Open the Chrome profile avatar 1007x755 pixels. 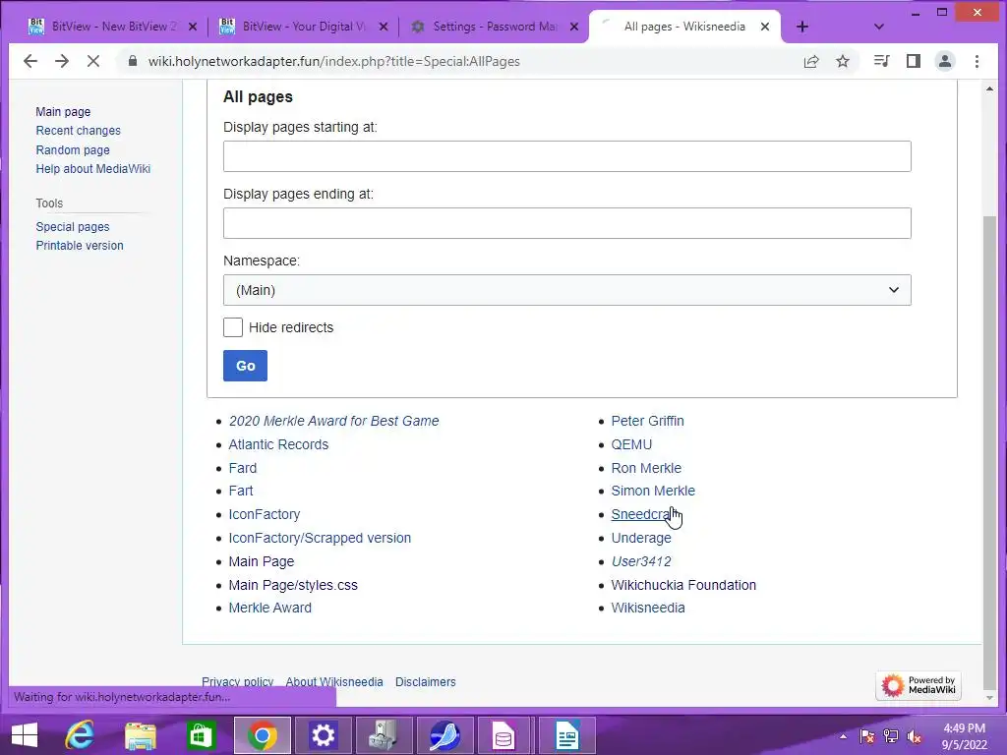click(945, 61)
